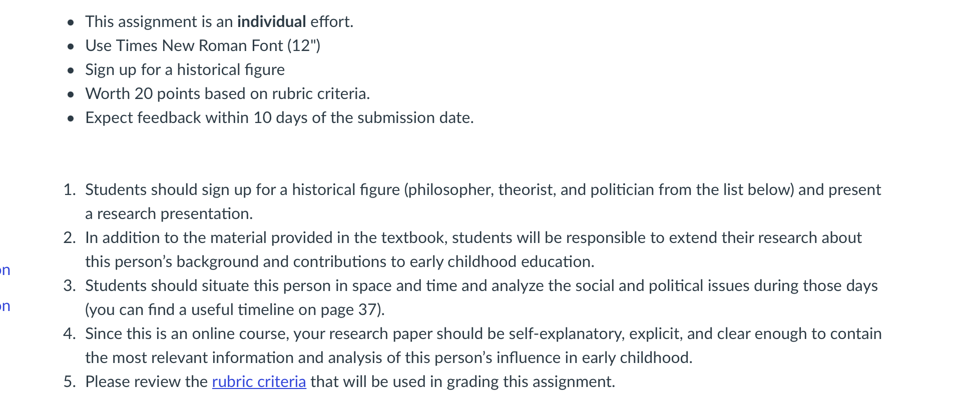Click the "Expect feedback within 10 days" bullet

click(x=279, y=117)
